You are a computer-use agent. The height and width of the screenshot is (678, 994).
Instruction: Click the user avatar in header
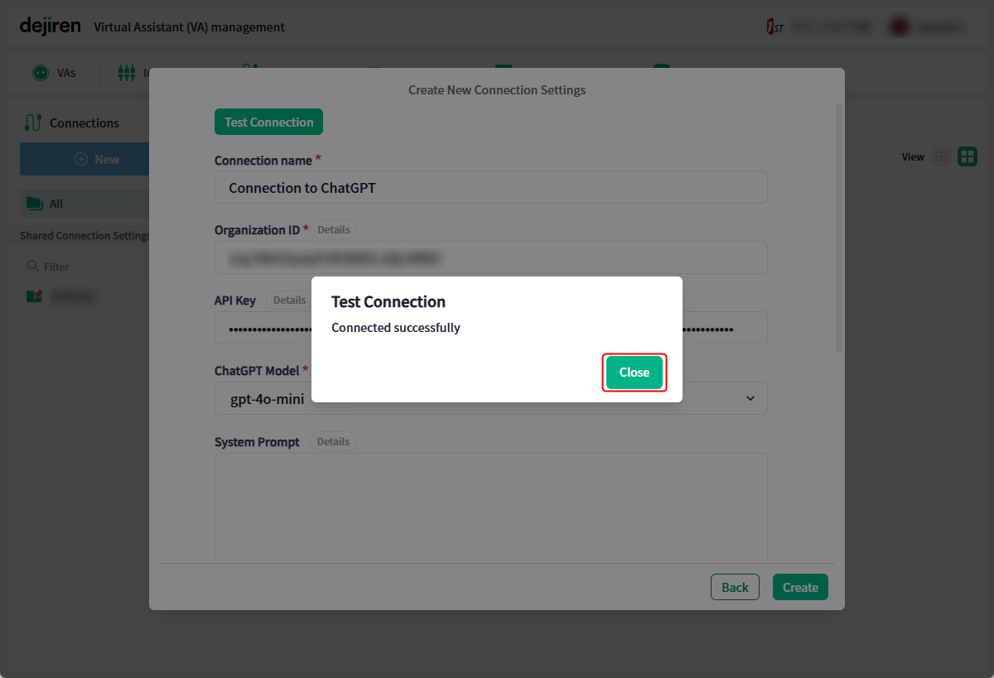(899, 27)
